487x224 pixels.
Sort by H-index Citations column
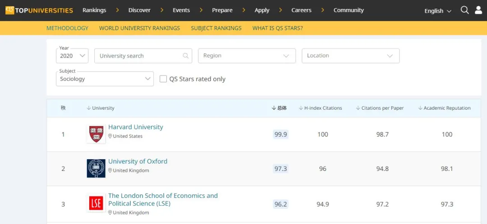(x=320, y=108)
